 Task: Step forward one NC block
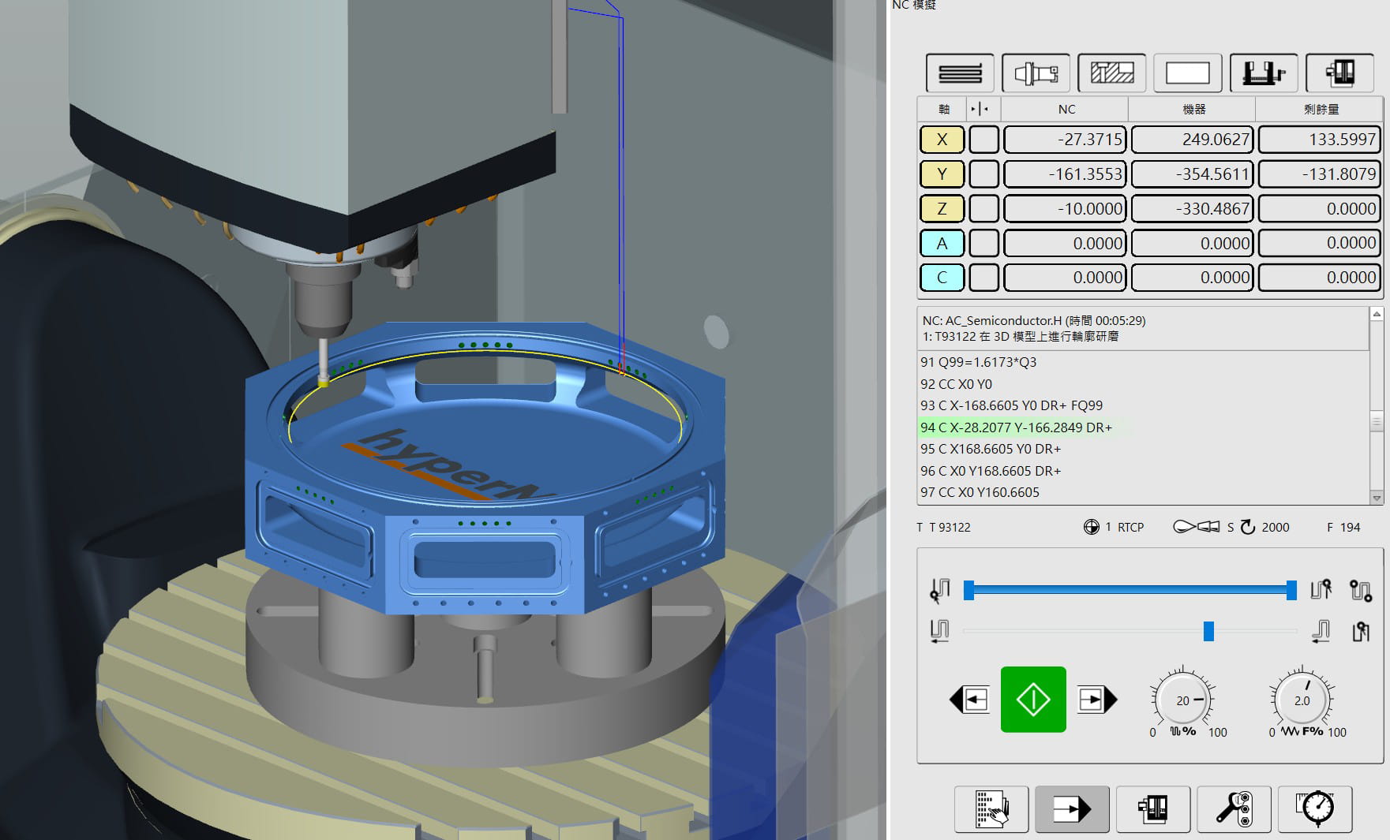click(1097, 700)
